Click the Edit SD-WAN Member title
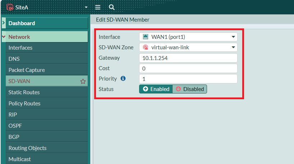 (123, 20)
